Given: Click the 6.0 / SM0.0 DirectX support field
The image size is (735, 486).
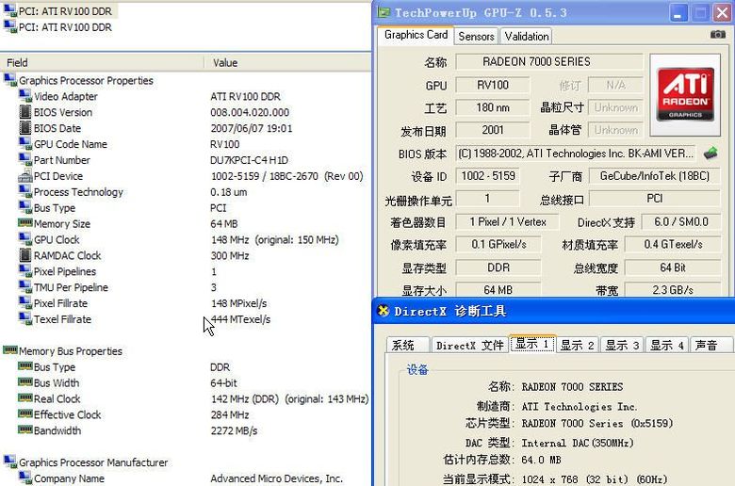Looking at the screenshot, I should point(680,221).
